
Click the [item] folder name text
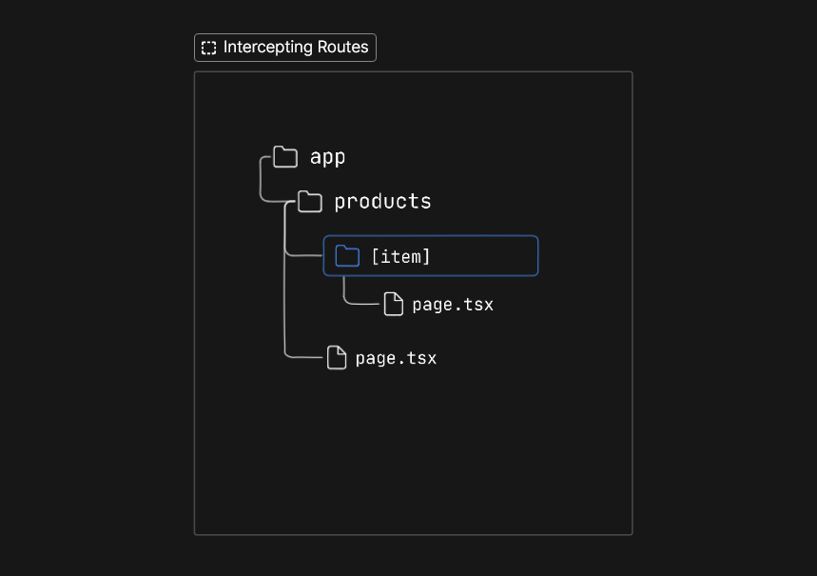[x=401, y=255]
